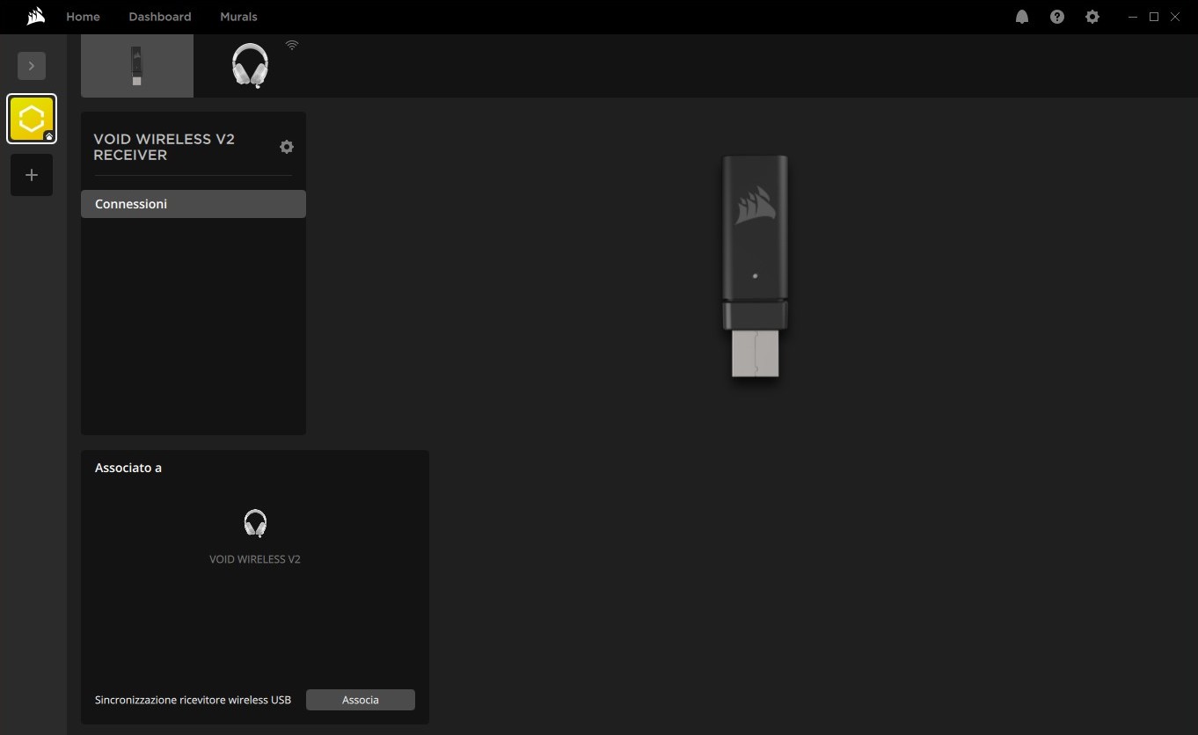The width and height of the screenshot is (1198, 735).
Task: Add a new profile with plus button
Action: [x=32, y=175]
